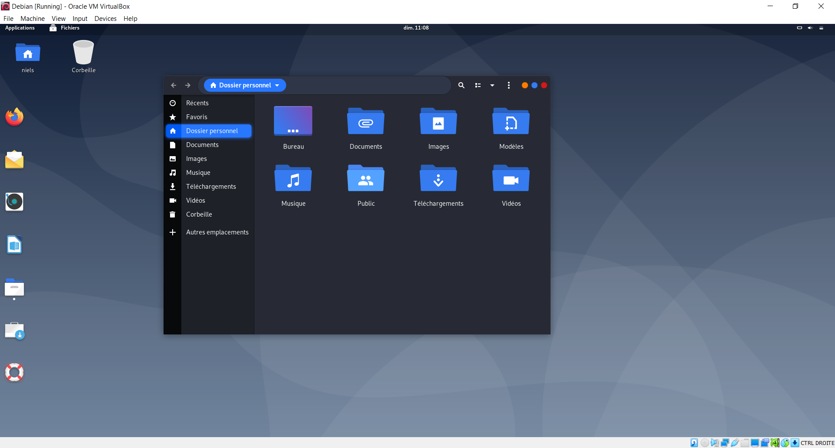Click Autres emplacements in sidebar
Screen dimensions: 835x448
[x=217, y=232]
